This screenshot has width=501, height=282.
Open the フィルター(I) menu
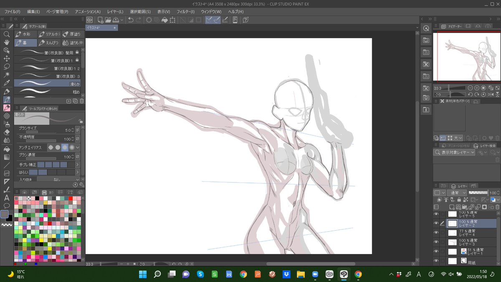pos(185,11)
